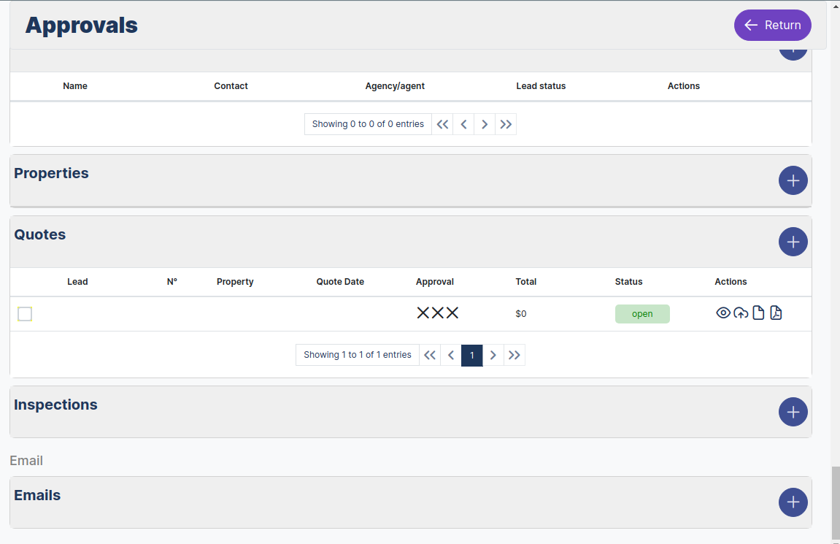Image resolution: width=840 pixels, height=544 pixels.
Task: Click the eye view icon in quote row
Action: (723, 313)
